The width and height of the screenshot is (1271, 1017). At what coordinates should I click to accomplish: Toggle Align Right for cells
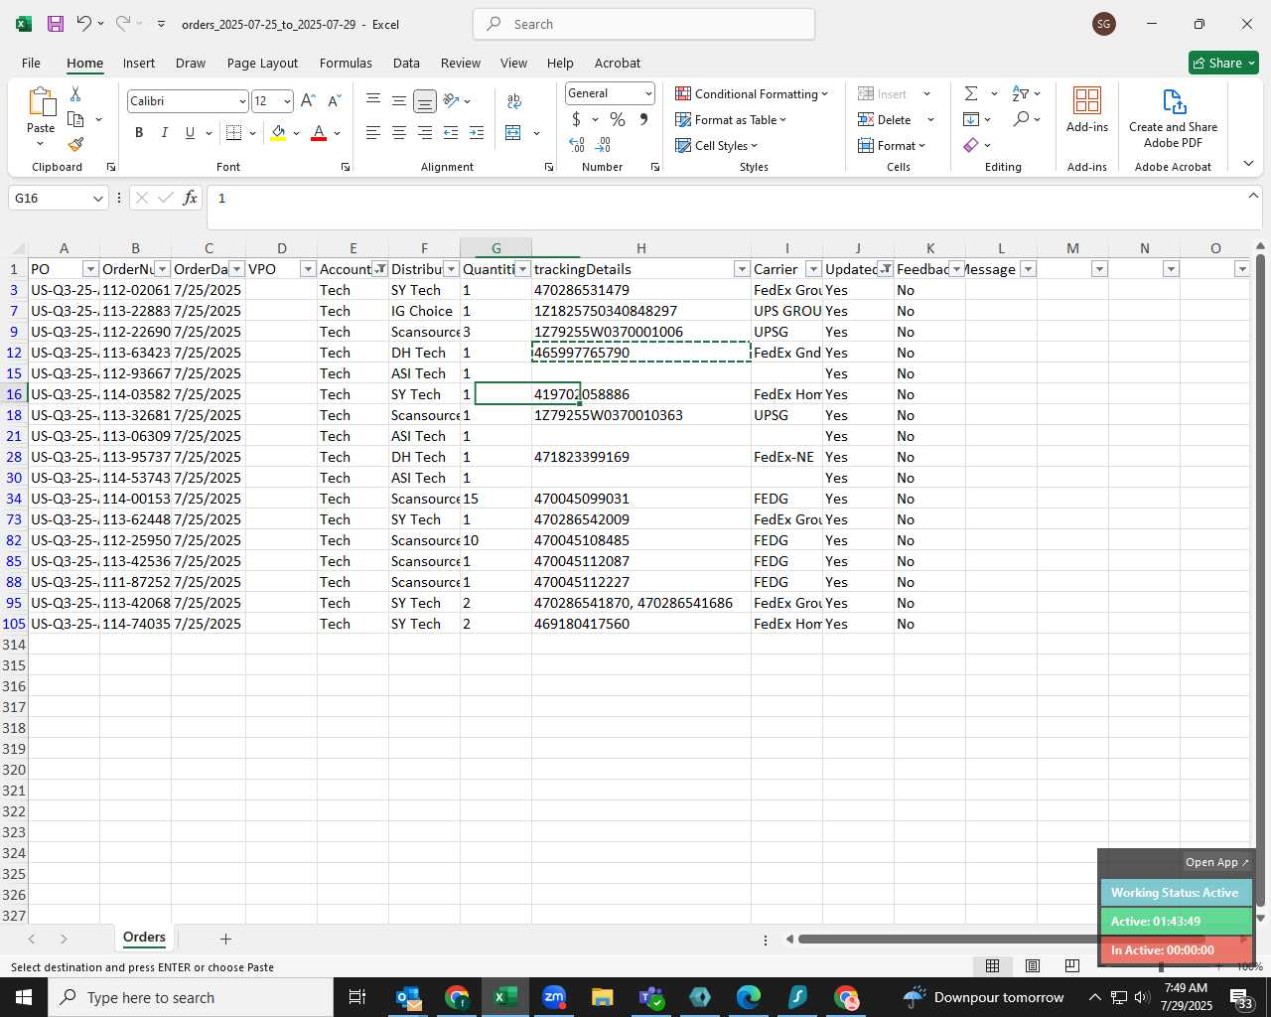pyautogui.click(x=425, y=132)
